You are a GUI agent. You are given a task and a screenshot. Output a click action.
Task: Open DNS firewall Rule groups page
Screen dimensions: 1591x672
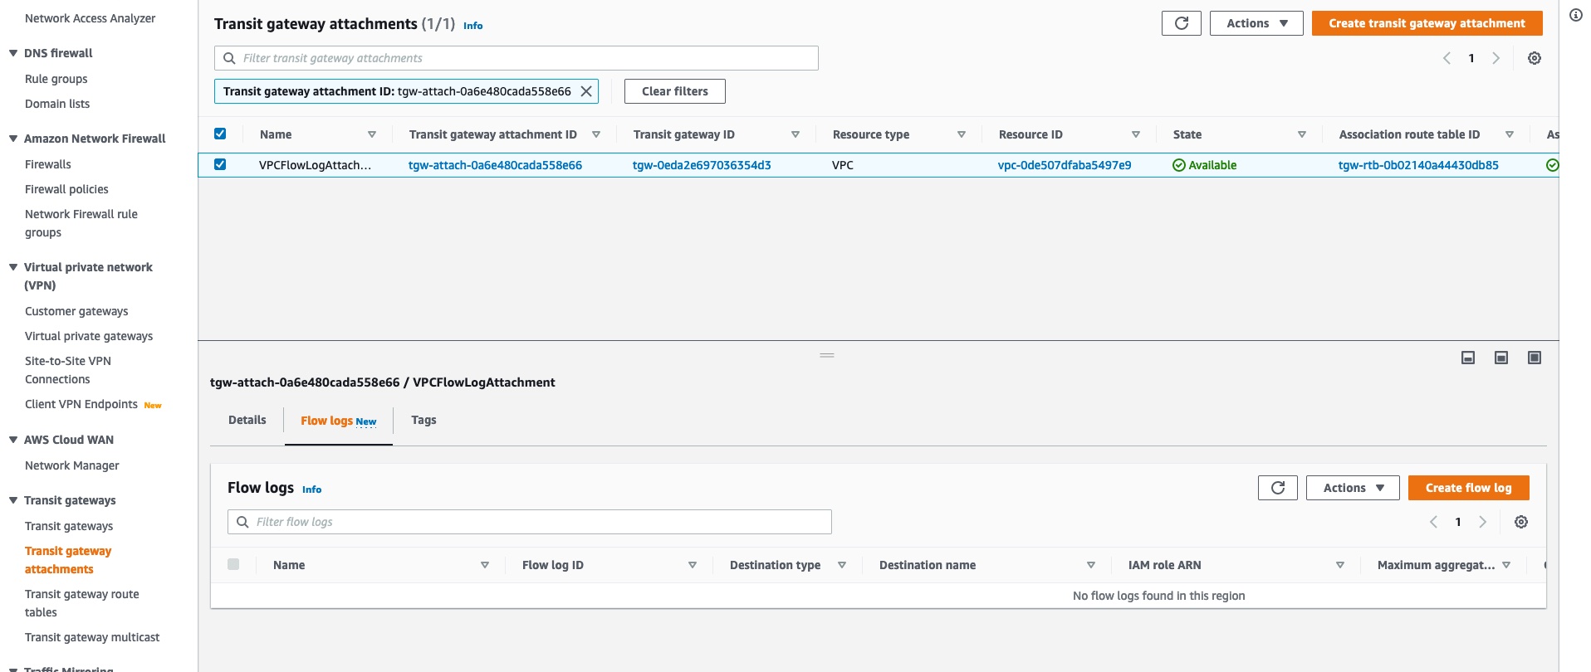(x=56, y=79)
